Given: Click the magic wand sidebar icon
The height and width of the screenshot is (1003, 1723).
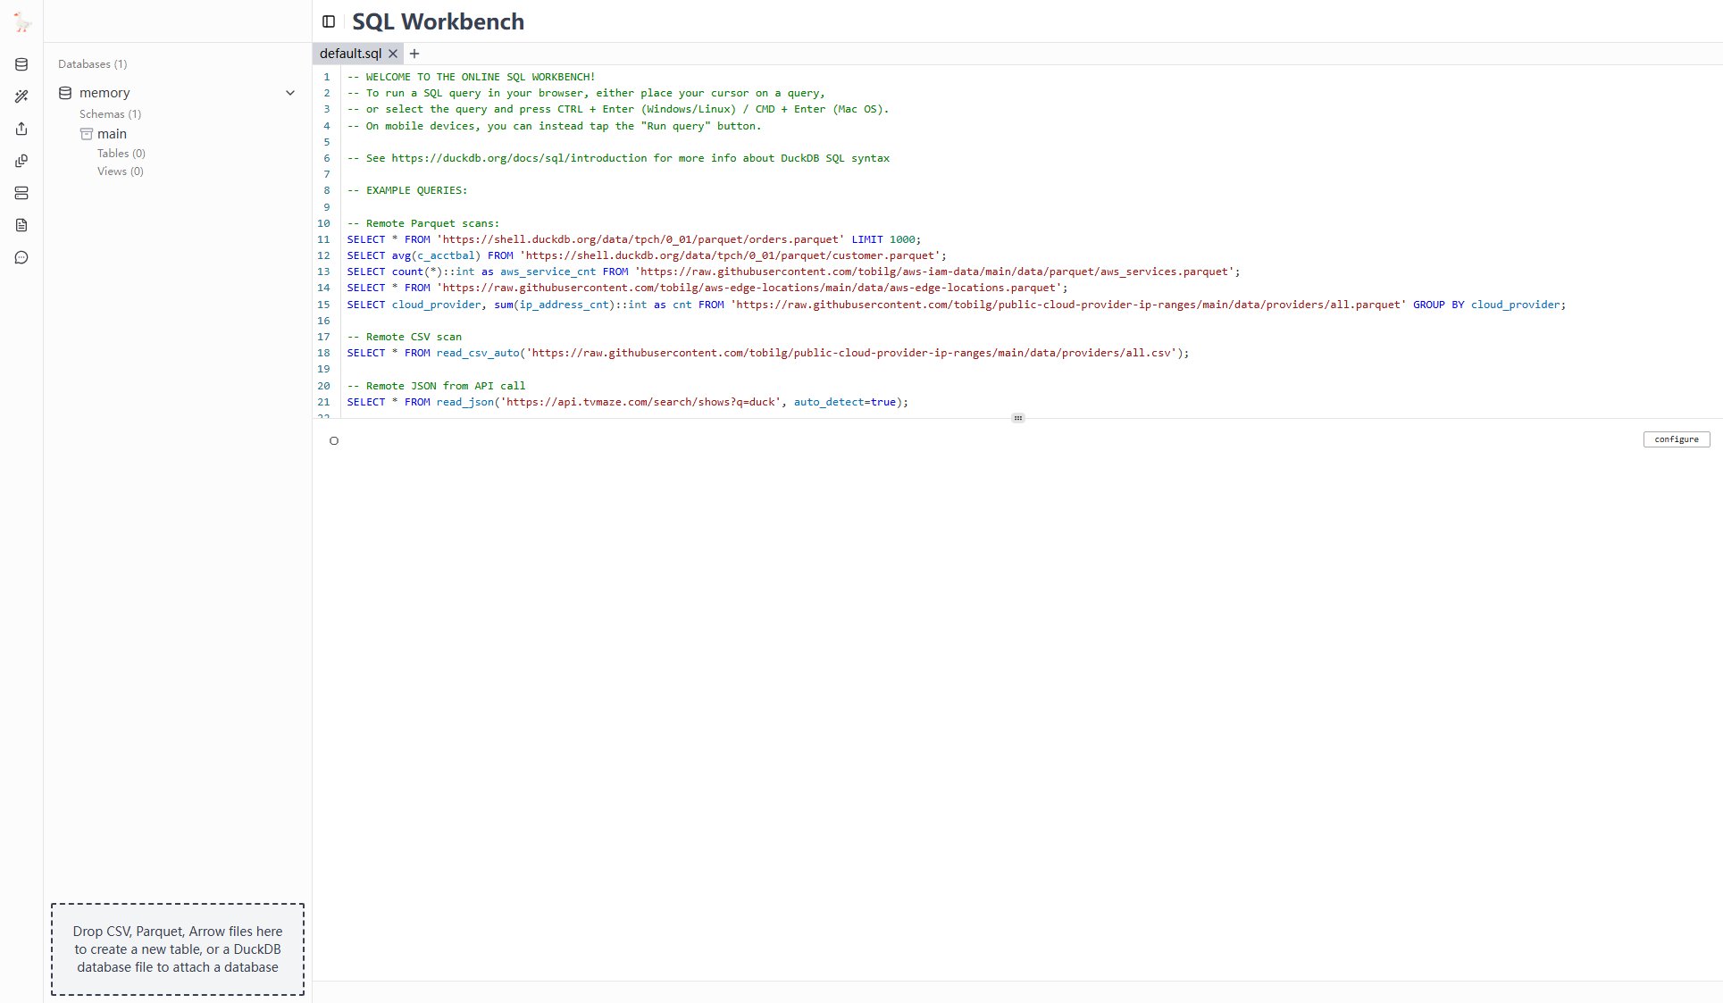Looking at the screenshot, I should click(21, 96).
